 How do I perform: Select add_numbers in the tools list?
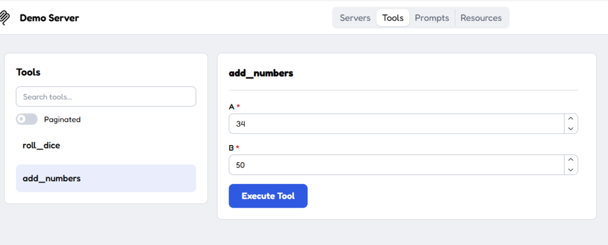(106, 178)
